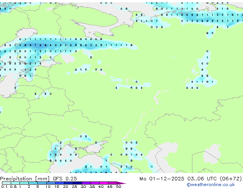The width and height of the screenshot is (243, 188).
Task: Click the '30' legend scale label
Action: coord(83,186)
